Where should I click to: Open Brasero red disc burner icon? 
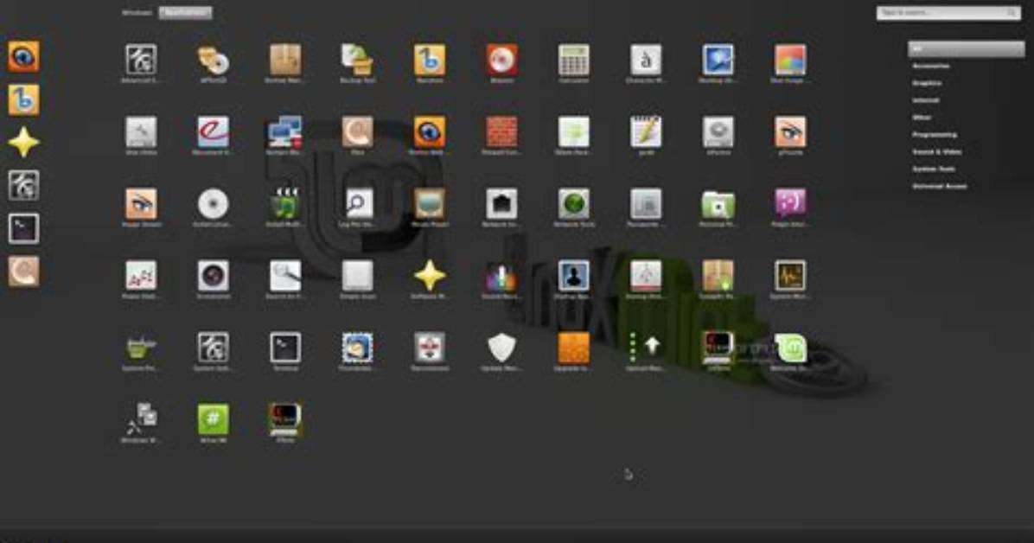(x=501, y=60)
